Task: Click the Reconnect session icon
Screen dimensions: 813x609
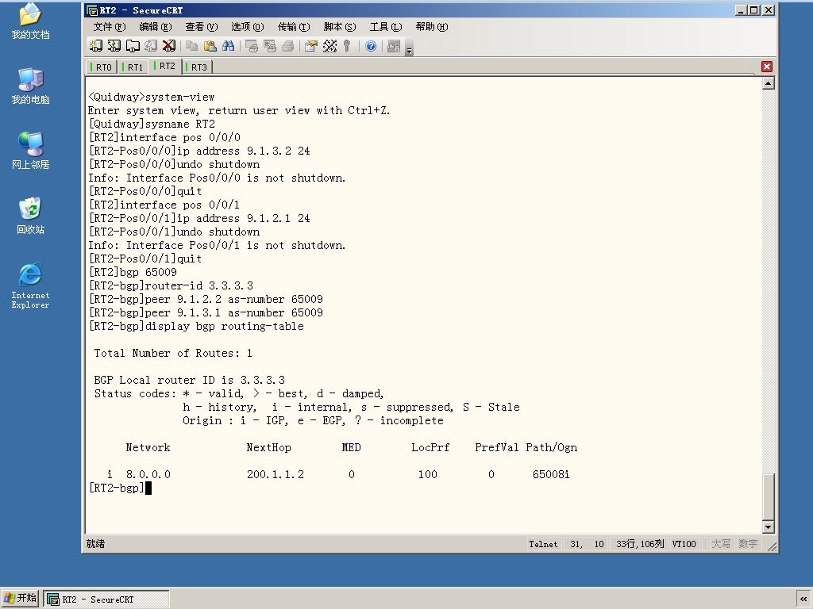Action: [x=151, y=46]
